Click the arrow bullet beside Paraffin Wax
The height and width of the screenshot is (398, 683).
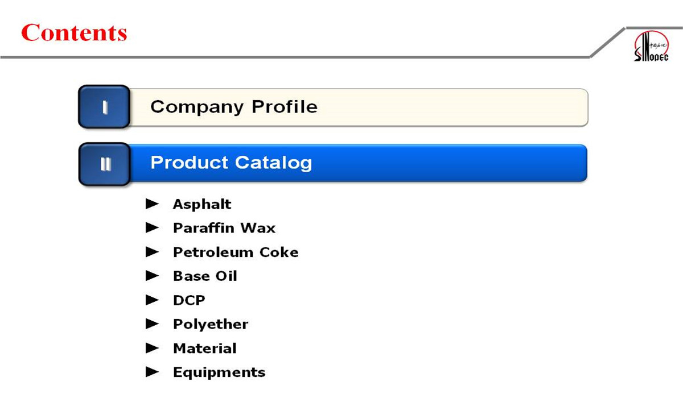(152, 227)
